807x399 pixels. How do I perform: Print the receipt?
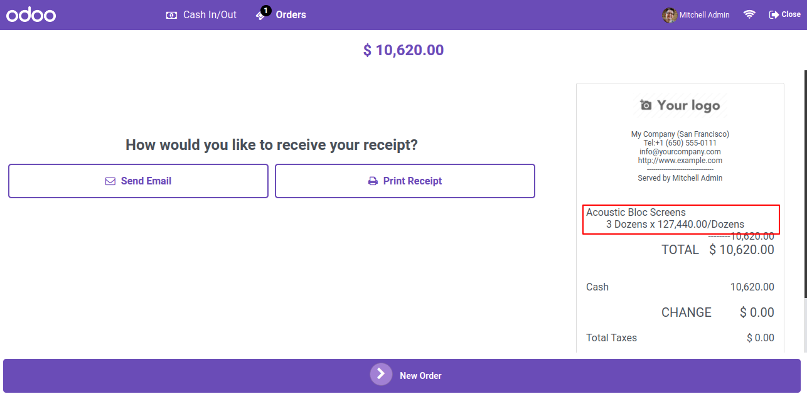(x=405, y=181)
